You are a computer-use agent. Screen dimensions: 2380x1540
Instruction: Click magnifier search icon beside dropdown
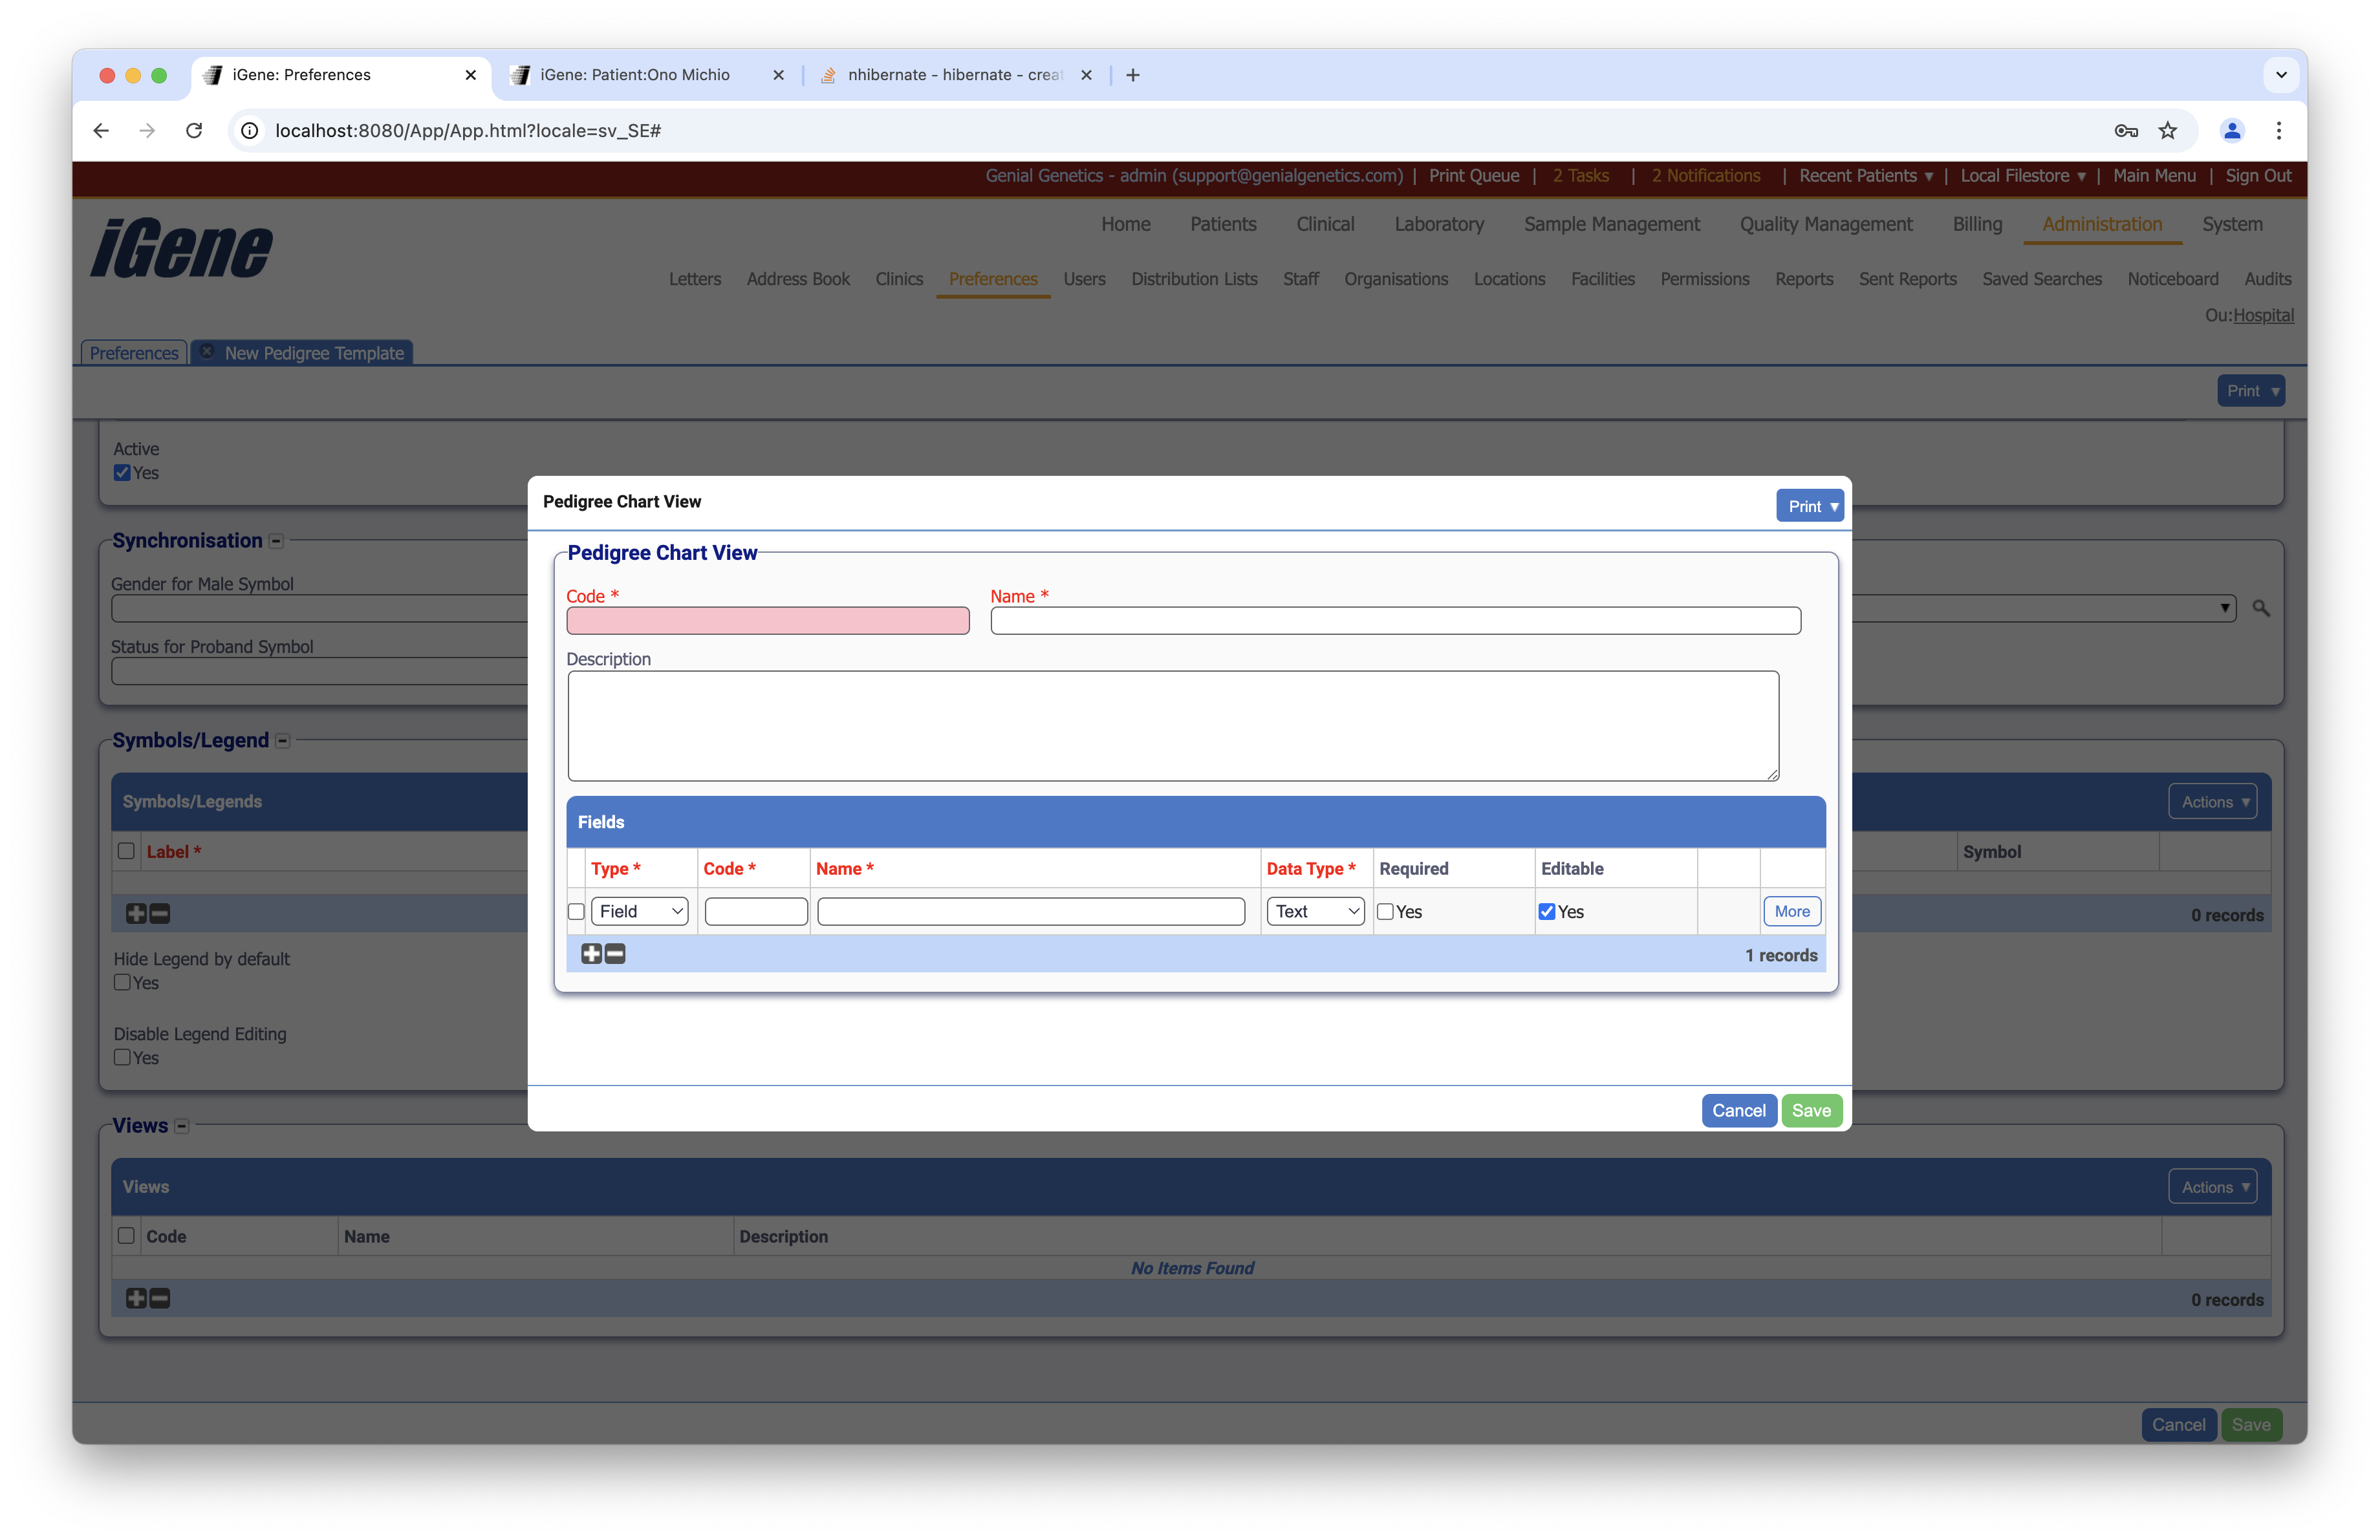[x=2261, y=608]
